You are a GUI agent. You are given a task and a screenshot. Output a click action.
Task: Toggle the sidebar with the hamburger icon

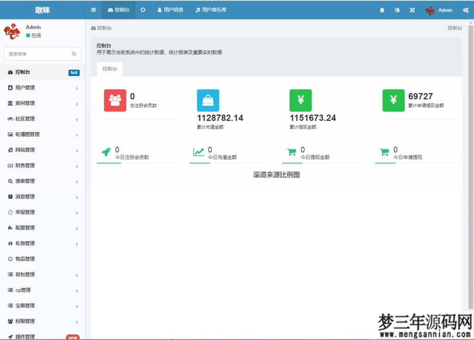[93, 10]
